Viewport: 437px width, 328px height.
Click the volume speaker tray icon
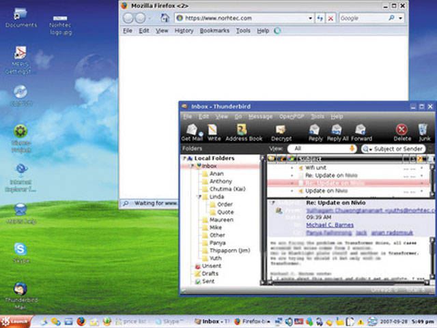pyautogui.click(x=289, y=322)
